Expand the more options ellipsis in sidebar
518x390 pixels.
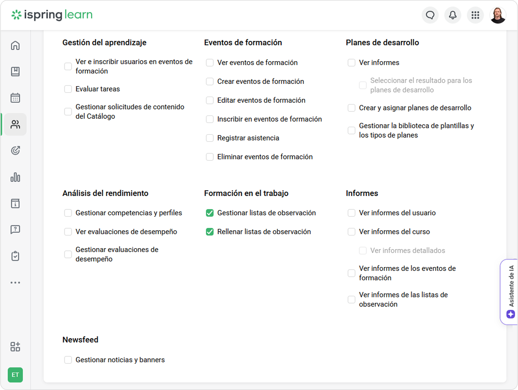click(15, 283)
